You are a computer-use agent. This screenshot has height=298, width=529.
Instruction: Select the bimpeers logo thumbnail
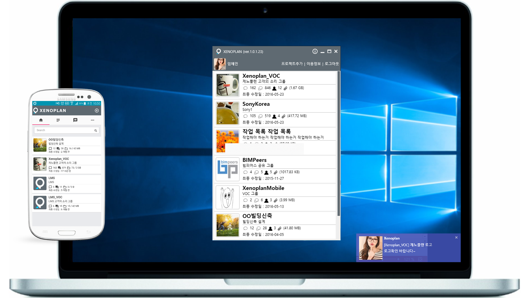(228, 169)
